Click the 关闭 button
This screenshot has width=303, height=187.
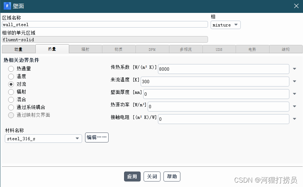click(x=152, y=177)
